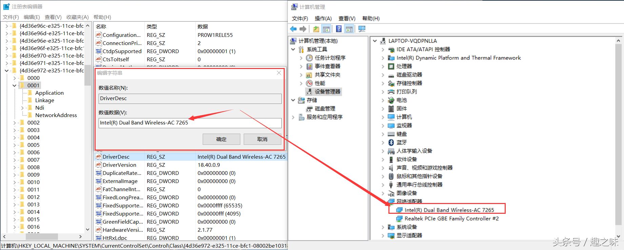Click the Back arrow in Computer Management toolbar
Screen dimensions: 624x250
point(294,29)
